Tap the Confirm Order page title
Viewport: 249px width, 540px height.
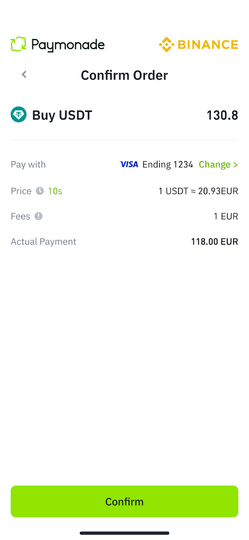[x=124, y=75]
